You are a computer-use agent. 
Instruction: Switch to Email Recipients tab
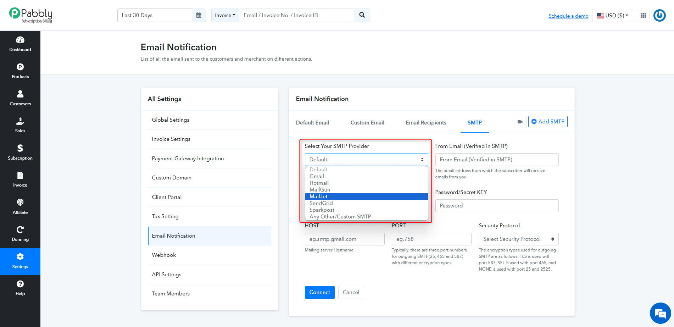[426, 123]
